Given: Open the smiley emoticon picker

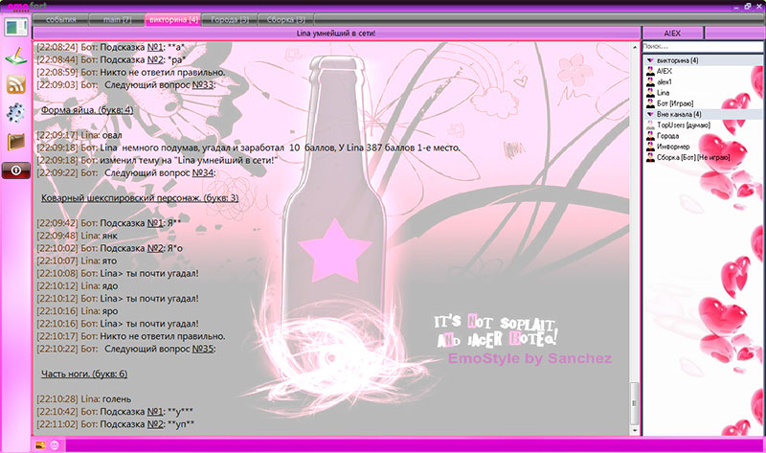Looking at the screenshot, I should (x=55, y=444).
